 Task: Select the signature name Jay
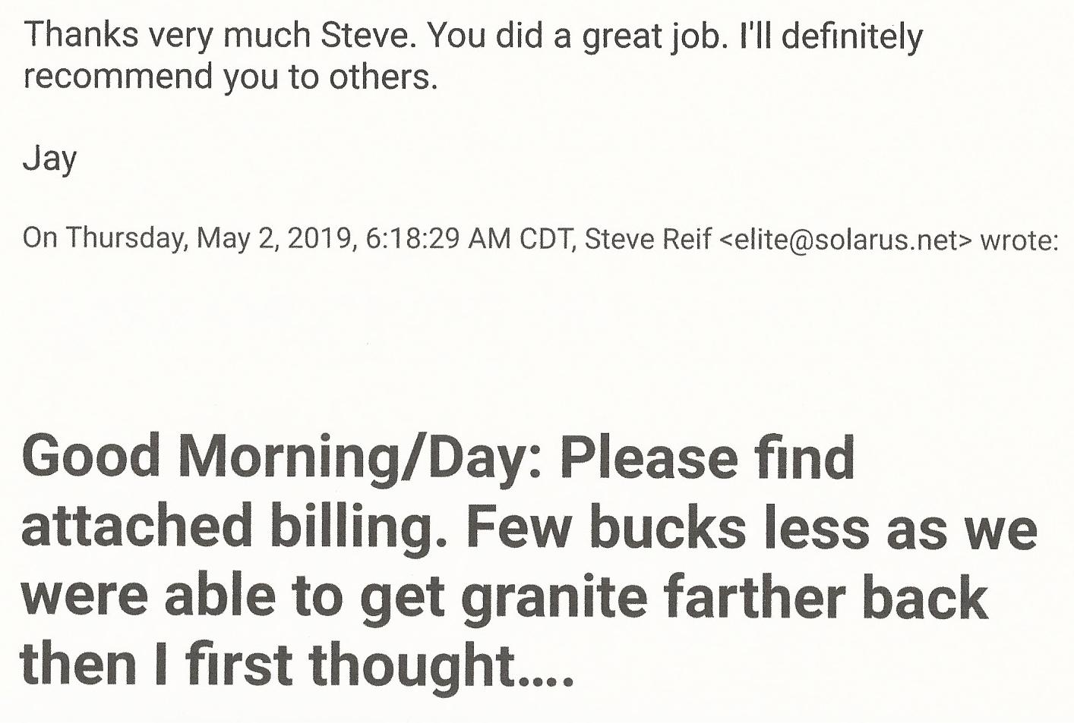click(x=49, y=160)
